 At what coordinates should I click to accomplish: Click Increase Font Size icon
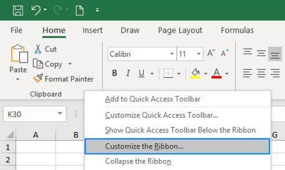[211, 53]
